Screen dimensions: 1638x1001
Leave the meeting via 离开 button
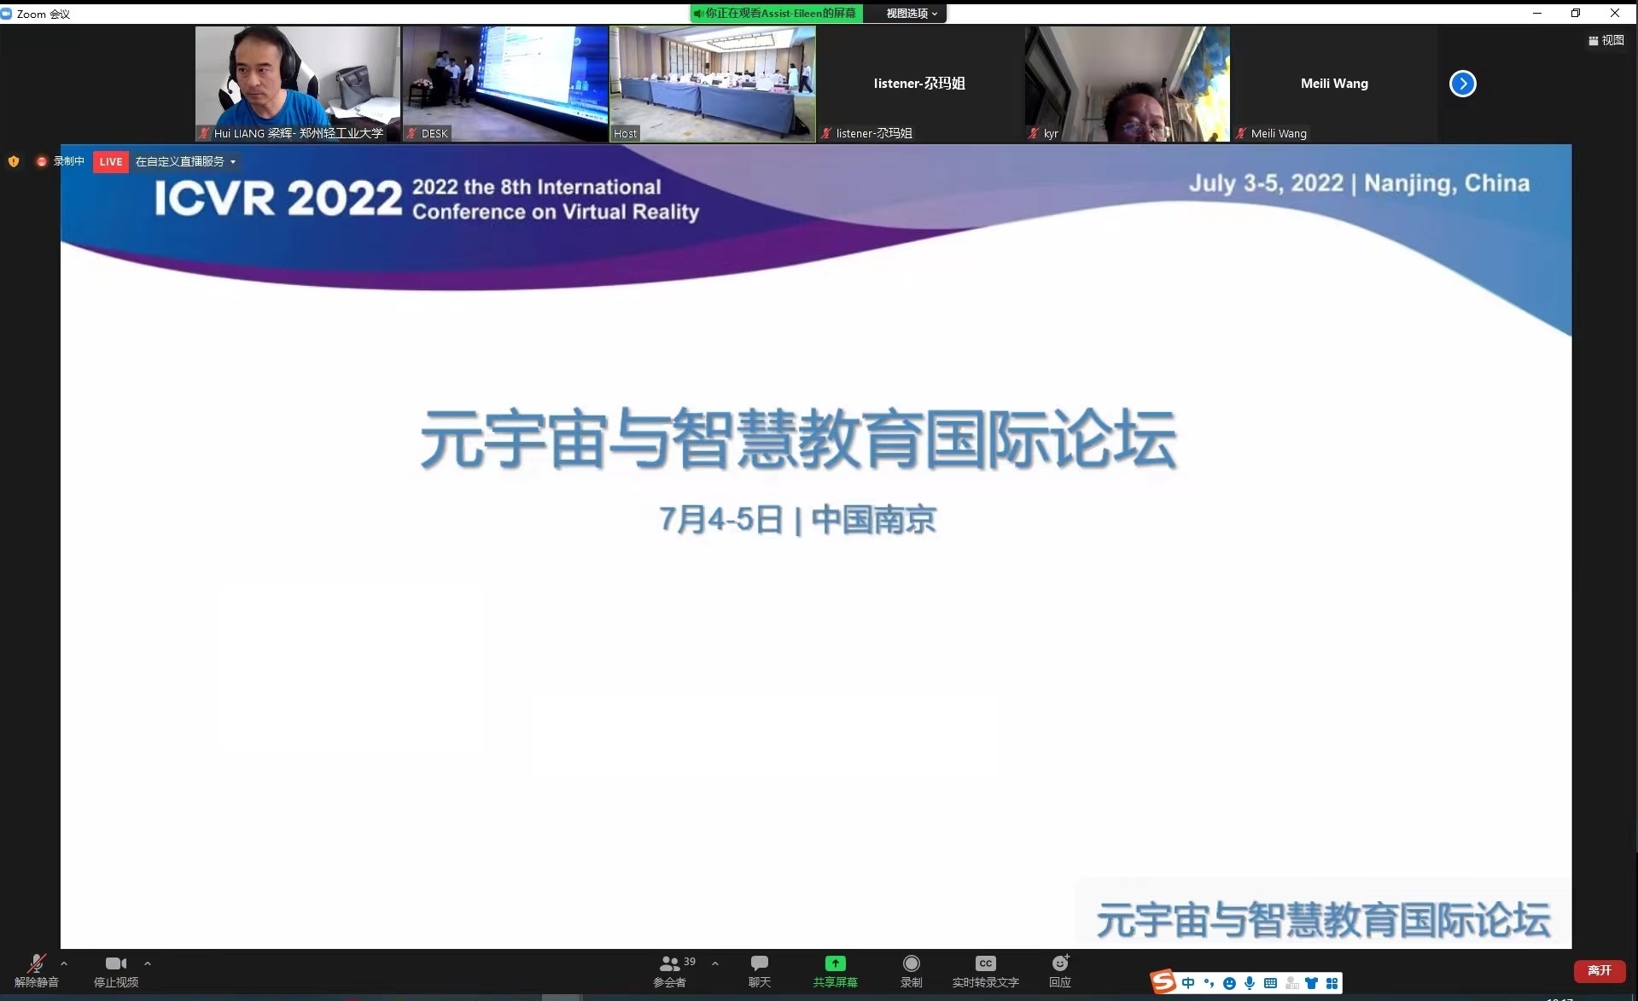pos(1600,971)
